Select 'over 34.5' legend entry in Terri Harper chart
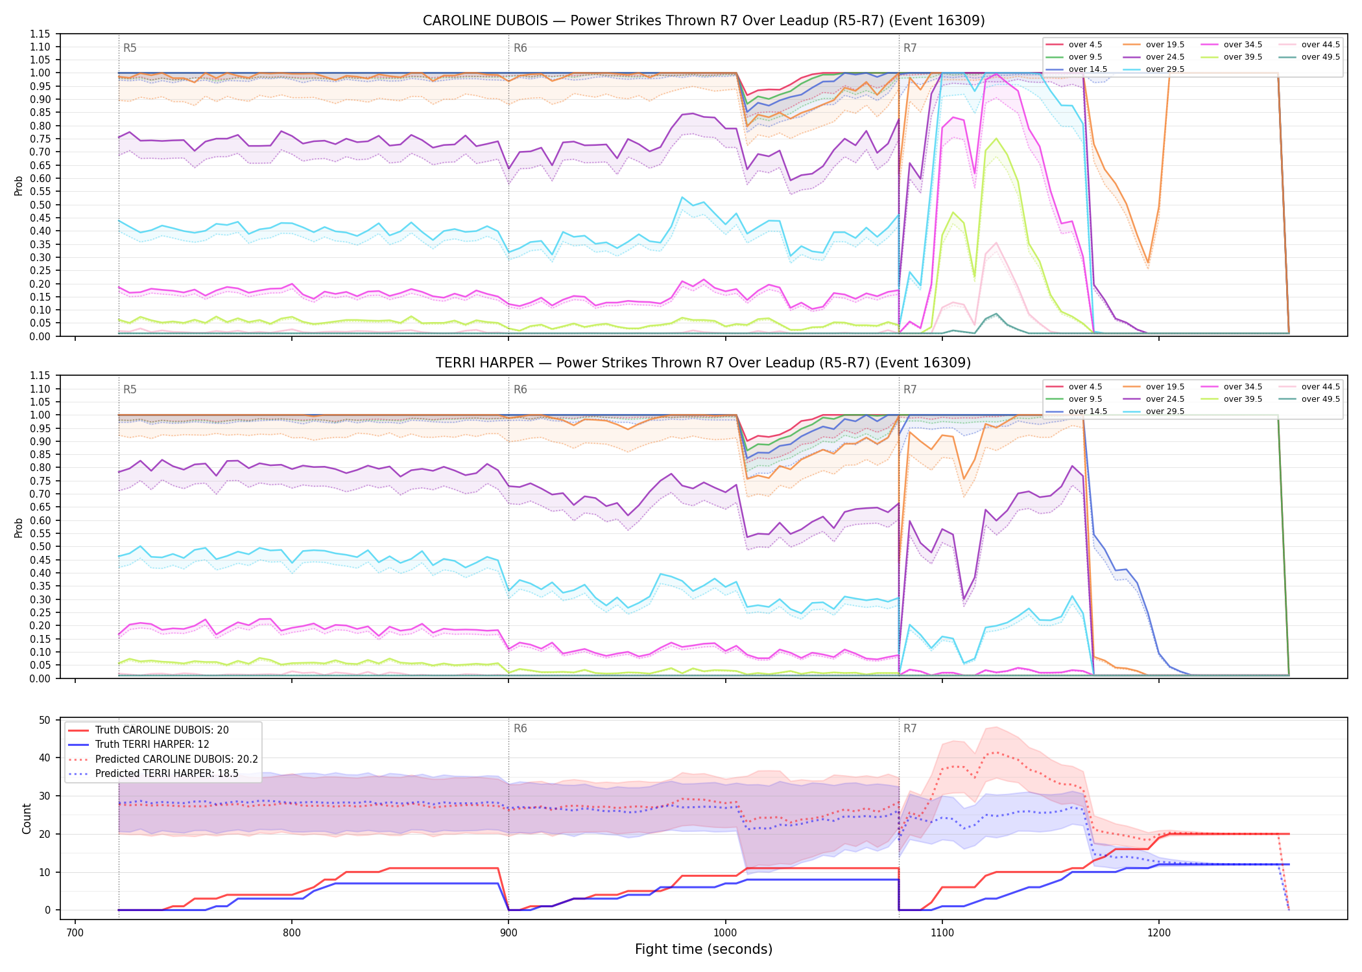The height and width of the screenshot is (972, 1362). pyautogui.click(x=1232, y=387)
